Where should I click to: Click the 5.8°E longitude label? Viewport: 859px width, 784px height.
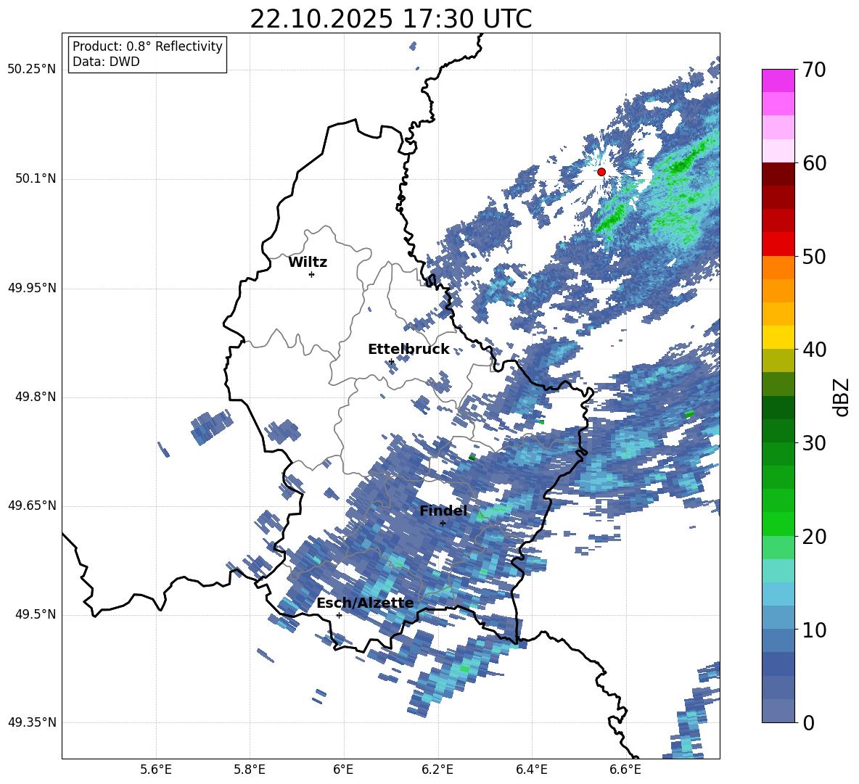pyautogui.click(x=250, y=769)
